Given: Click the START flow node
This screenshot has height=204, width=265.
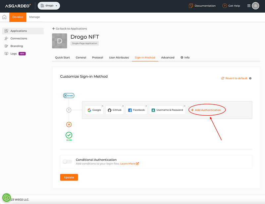Looking at the screenshot, I should tap(69, 96).
